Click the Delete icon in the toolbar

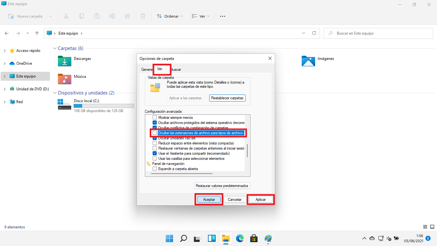143,16
